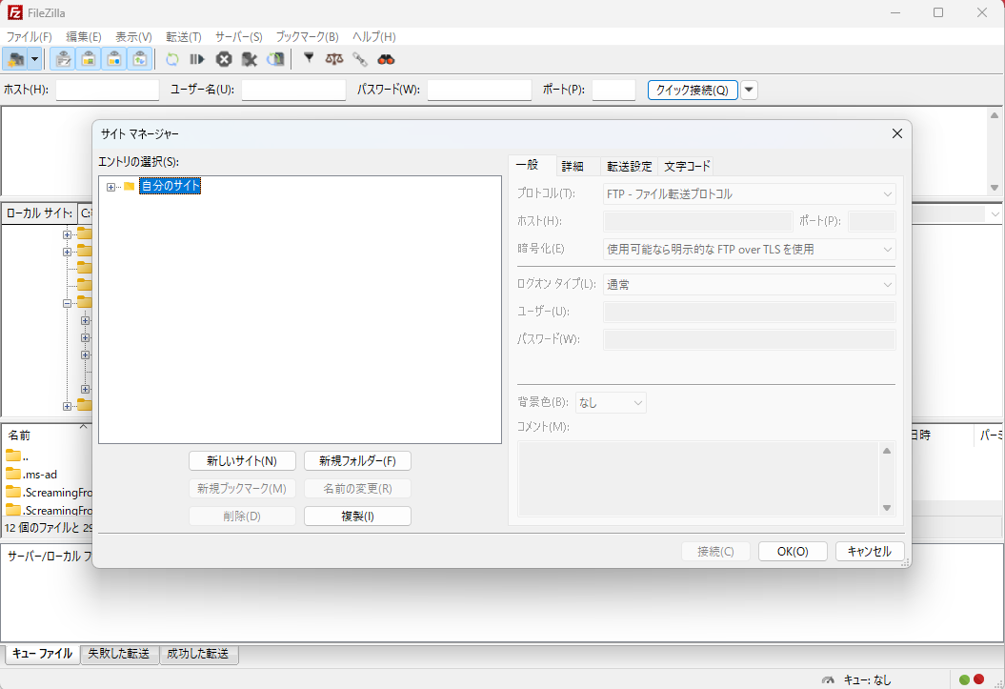
Task: Switch to the キュー ファイル tab
Action: [x=42, y=654]
